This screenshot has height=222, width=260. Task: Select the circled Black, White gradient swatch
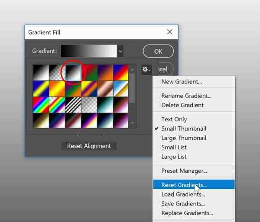coord(73,73)
